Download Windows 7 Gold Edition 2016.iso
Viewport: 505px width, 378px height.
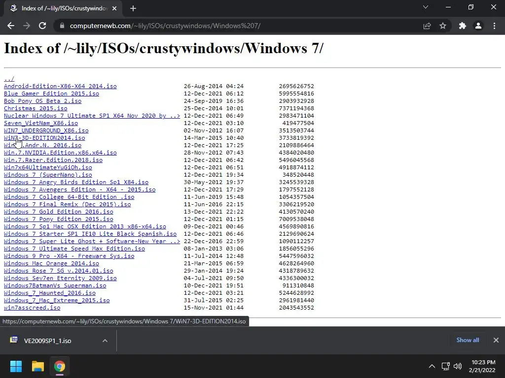[59, 212]
